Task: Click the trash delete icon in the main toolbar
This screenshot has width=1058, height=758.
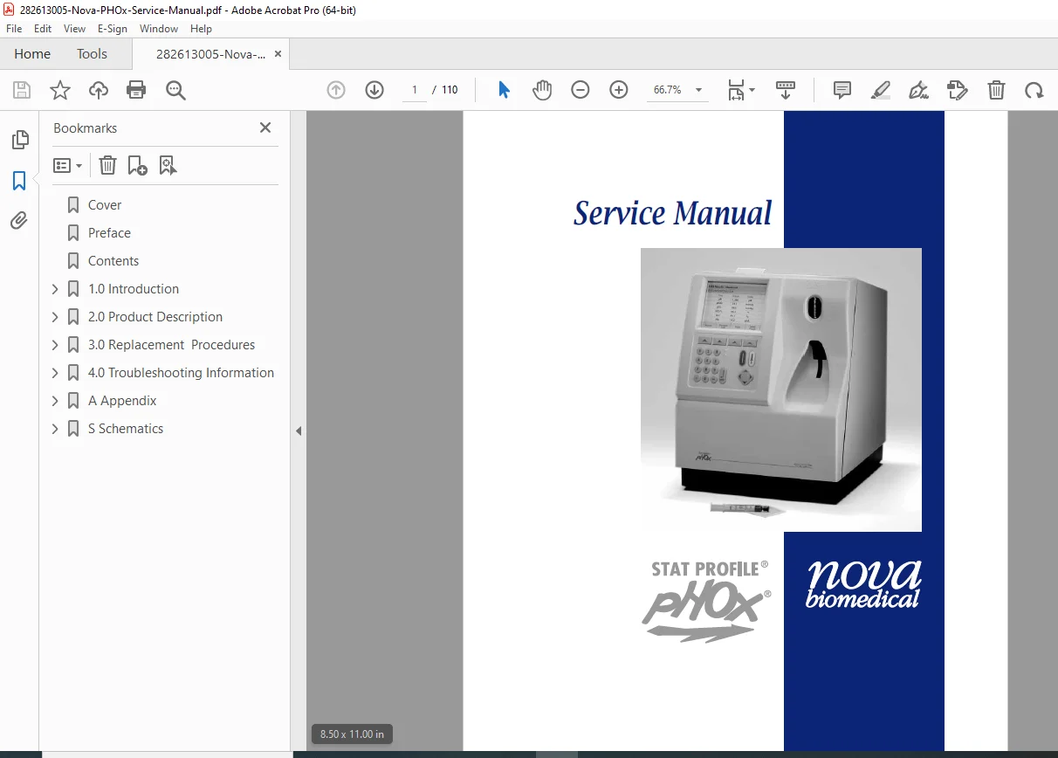Action: click(996, 90)
